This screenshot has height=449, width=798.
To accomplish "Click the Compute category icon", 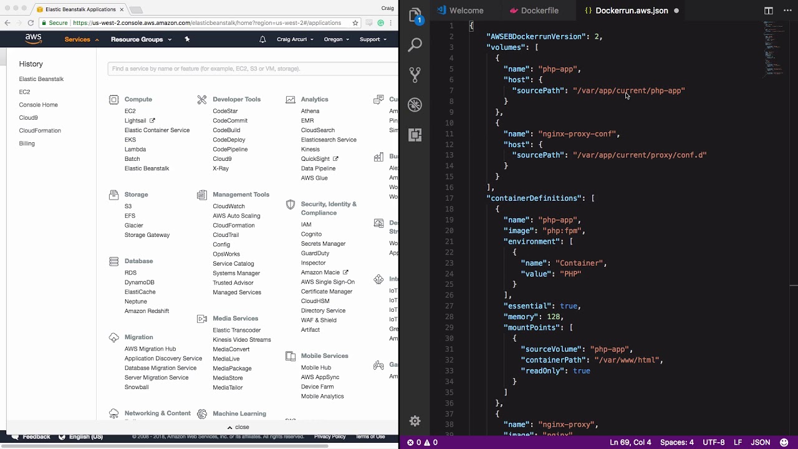I will coord(113,99).
